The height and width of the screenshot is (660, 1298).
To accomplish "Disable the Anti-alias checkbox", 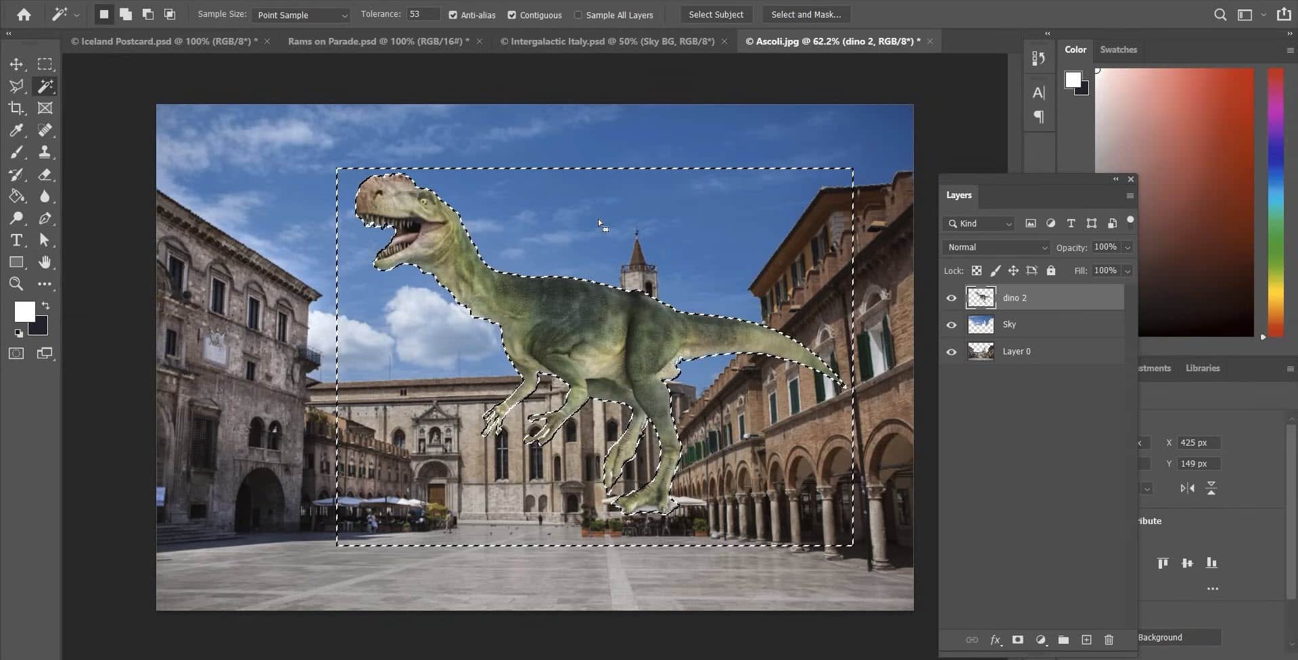I will click(x=454, y=15).
